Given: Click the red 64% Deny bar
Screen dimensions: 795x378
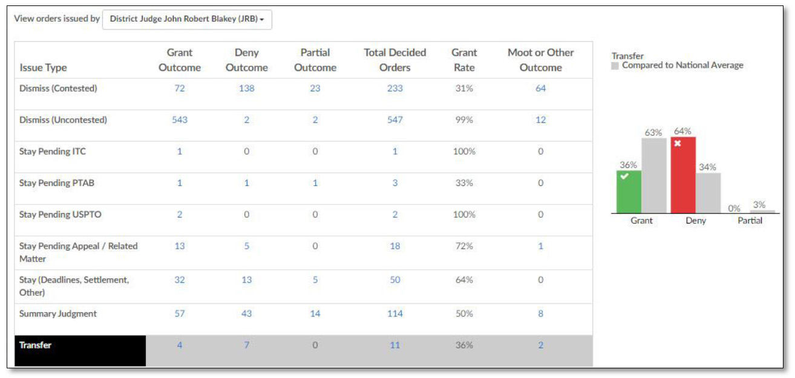Looking at the screenshot, I should (x=683, y=175).
